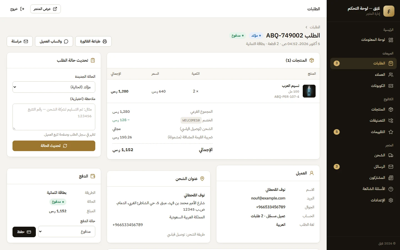
Task: Open لوحة المعلومات dashboard grid icon
Action: (x=391, y=40)
